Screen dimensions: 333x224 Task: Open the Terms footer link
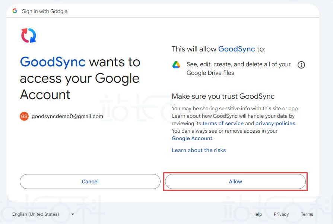click(307, 214)
